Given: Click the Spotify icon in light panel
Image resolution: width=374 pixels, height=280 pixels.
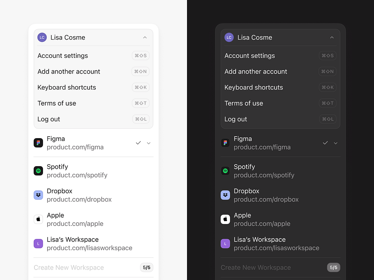Looking at the screenshot, I should [38, 171].
